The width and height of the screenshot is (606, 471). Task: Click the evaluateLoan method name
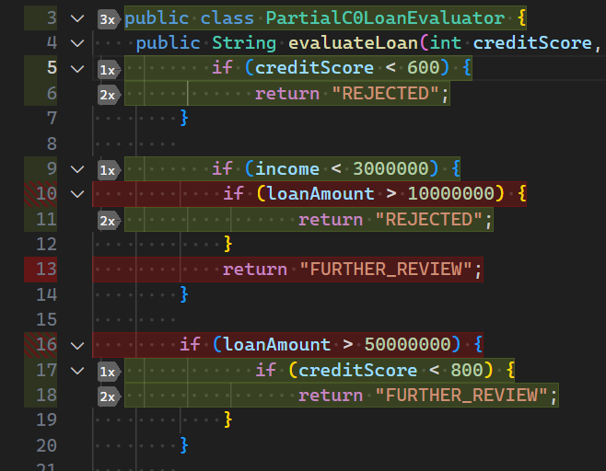click(x=354, y=43)
